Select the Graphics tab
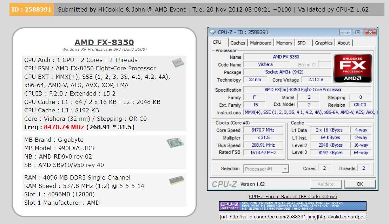This screenshot has width=389, height=224. (x=323, y=43)
